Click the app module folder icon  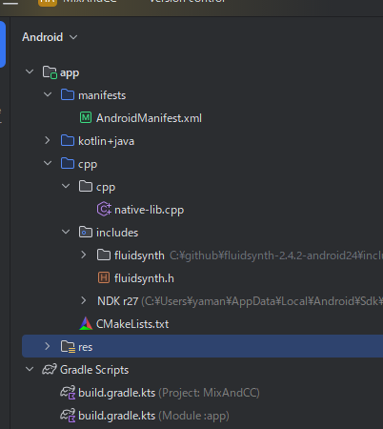[50, 72]
